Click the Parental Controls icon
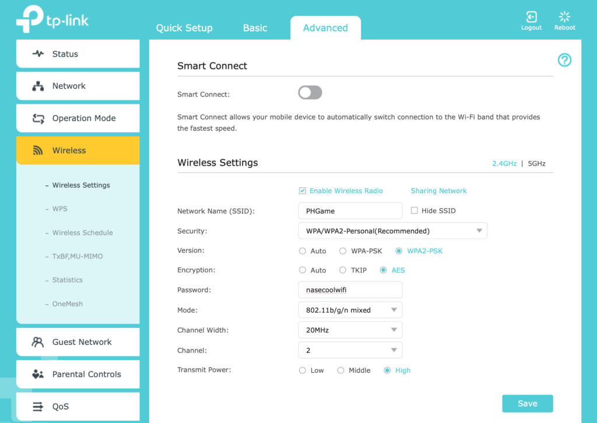597x423 pixels. coord(38,375)
